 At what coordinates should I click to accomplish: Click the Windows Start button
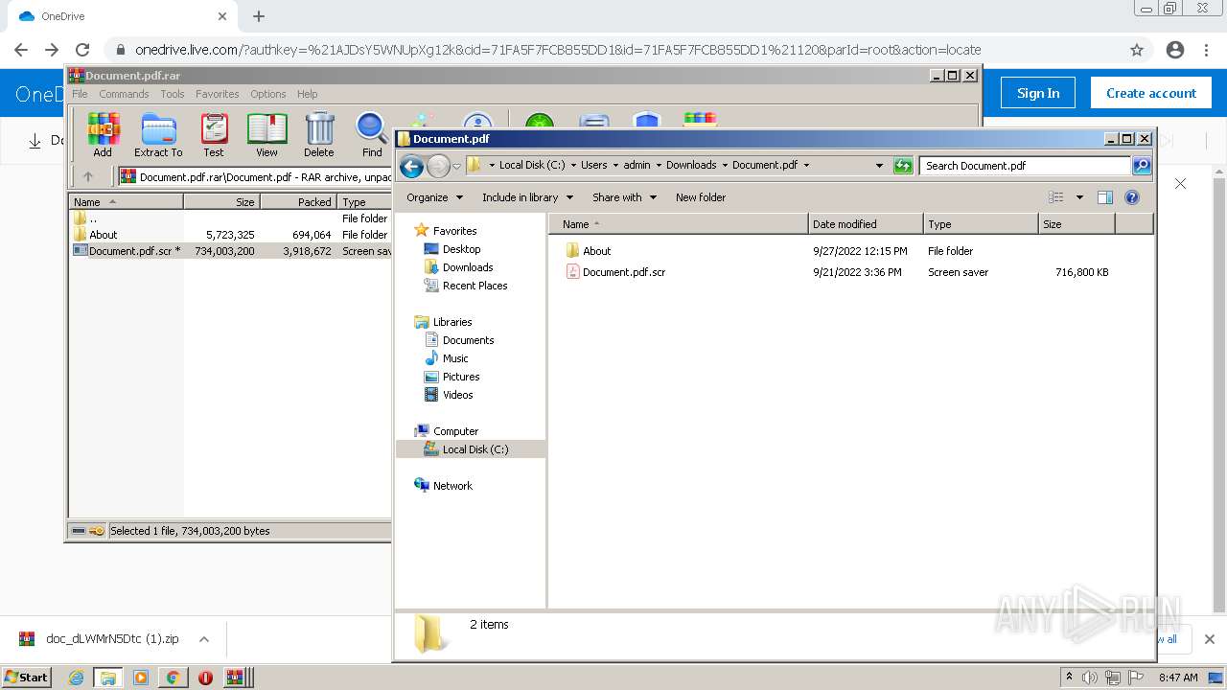click(x=26, y=678)
